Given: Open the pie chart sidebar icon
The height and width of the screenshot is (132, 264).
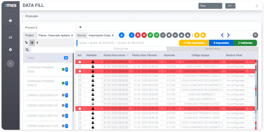Looking at the screenshot, I should point(11,21).
